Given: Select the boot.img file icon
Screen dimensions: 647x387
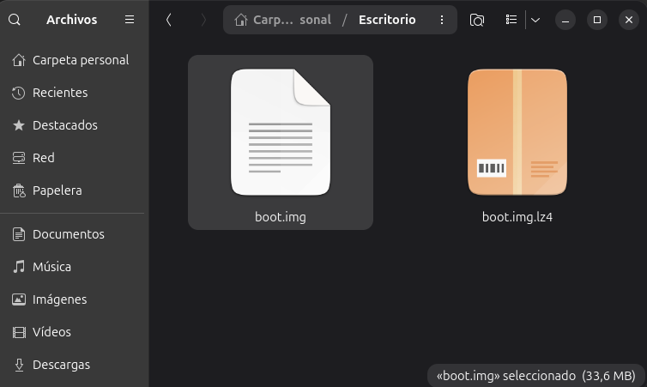Looking at the screenshot, I should tap(281, 133).
